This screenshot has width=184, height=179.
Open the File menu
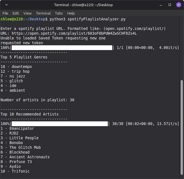pyautogui.click(x=5, y=13)
